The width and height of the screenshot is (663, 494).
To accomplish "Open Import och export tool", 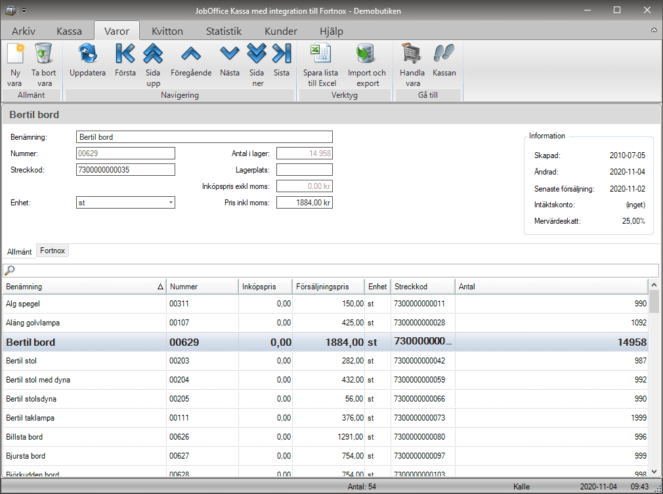I will coord(366,65).
